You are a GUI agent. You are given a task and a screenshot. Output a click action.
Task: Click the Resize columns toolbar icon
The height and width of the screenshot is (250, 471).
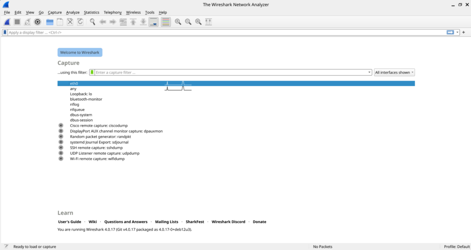(x=208, y=22)
